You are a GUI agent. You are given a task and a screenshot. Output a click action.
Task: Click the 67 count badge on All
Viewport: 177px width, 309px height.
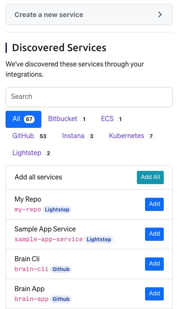click(29, 119)
